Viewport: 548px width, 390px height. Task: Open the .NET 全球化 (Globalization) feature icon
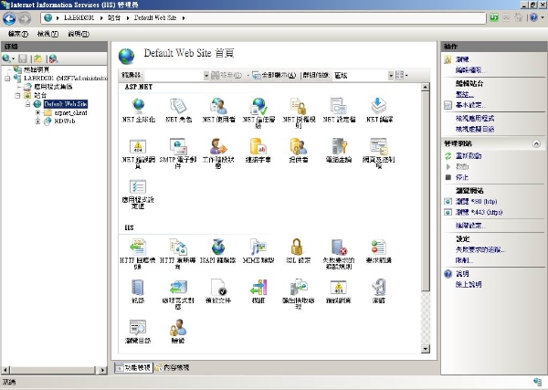tap(139, 106)
